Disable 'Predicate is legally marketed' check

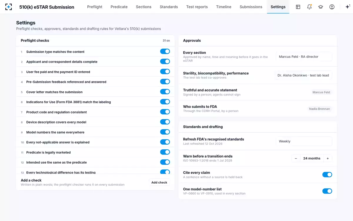pos(165,152)
